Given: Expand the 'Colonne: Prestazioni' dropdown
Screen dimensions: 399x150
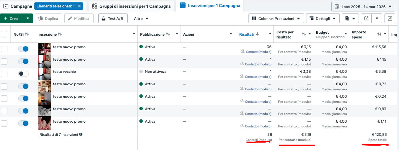Looking at the screenshot, I should tap(276, 19).
